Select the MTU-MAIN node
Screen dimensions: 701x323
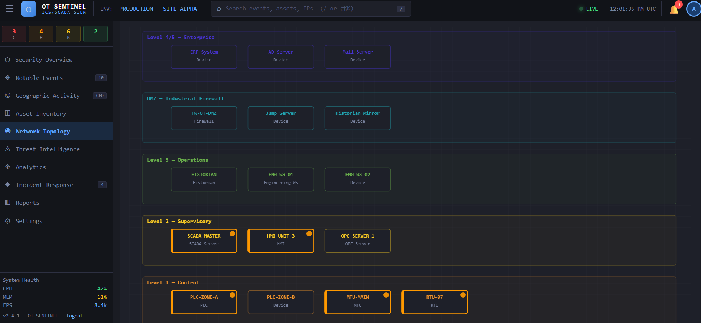coord(358,302)
